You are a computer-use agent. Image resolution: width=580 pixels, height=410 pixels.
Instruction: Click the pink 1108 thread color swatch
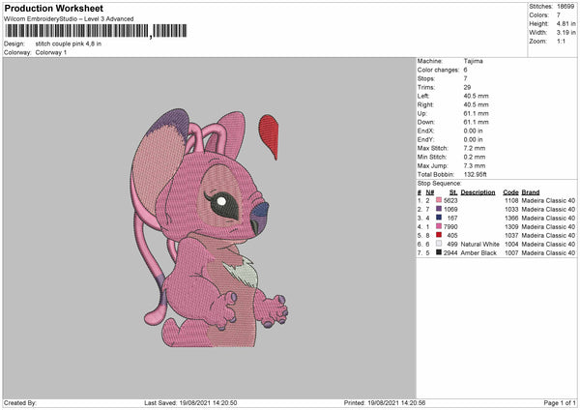[x=439, y=200]
